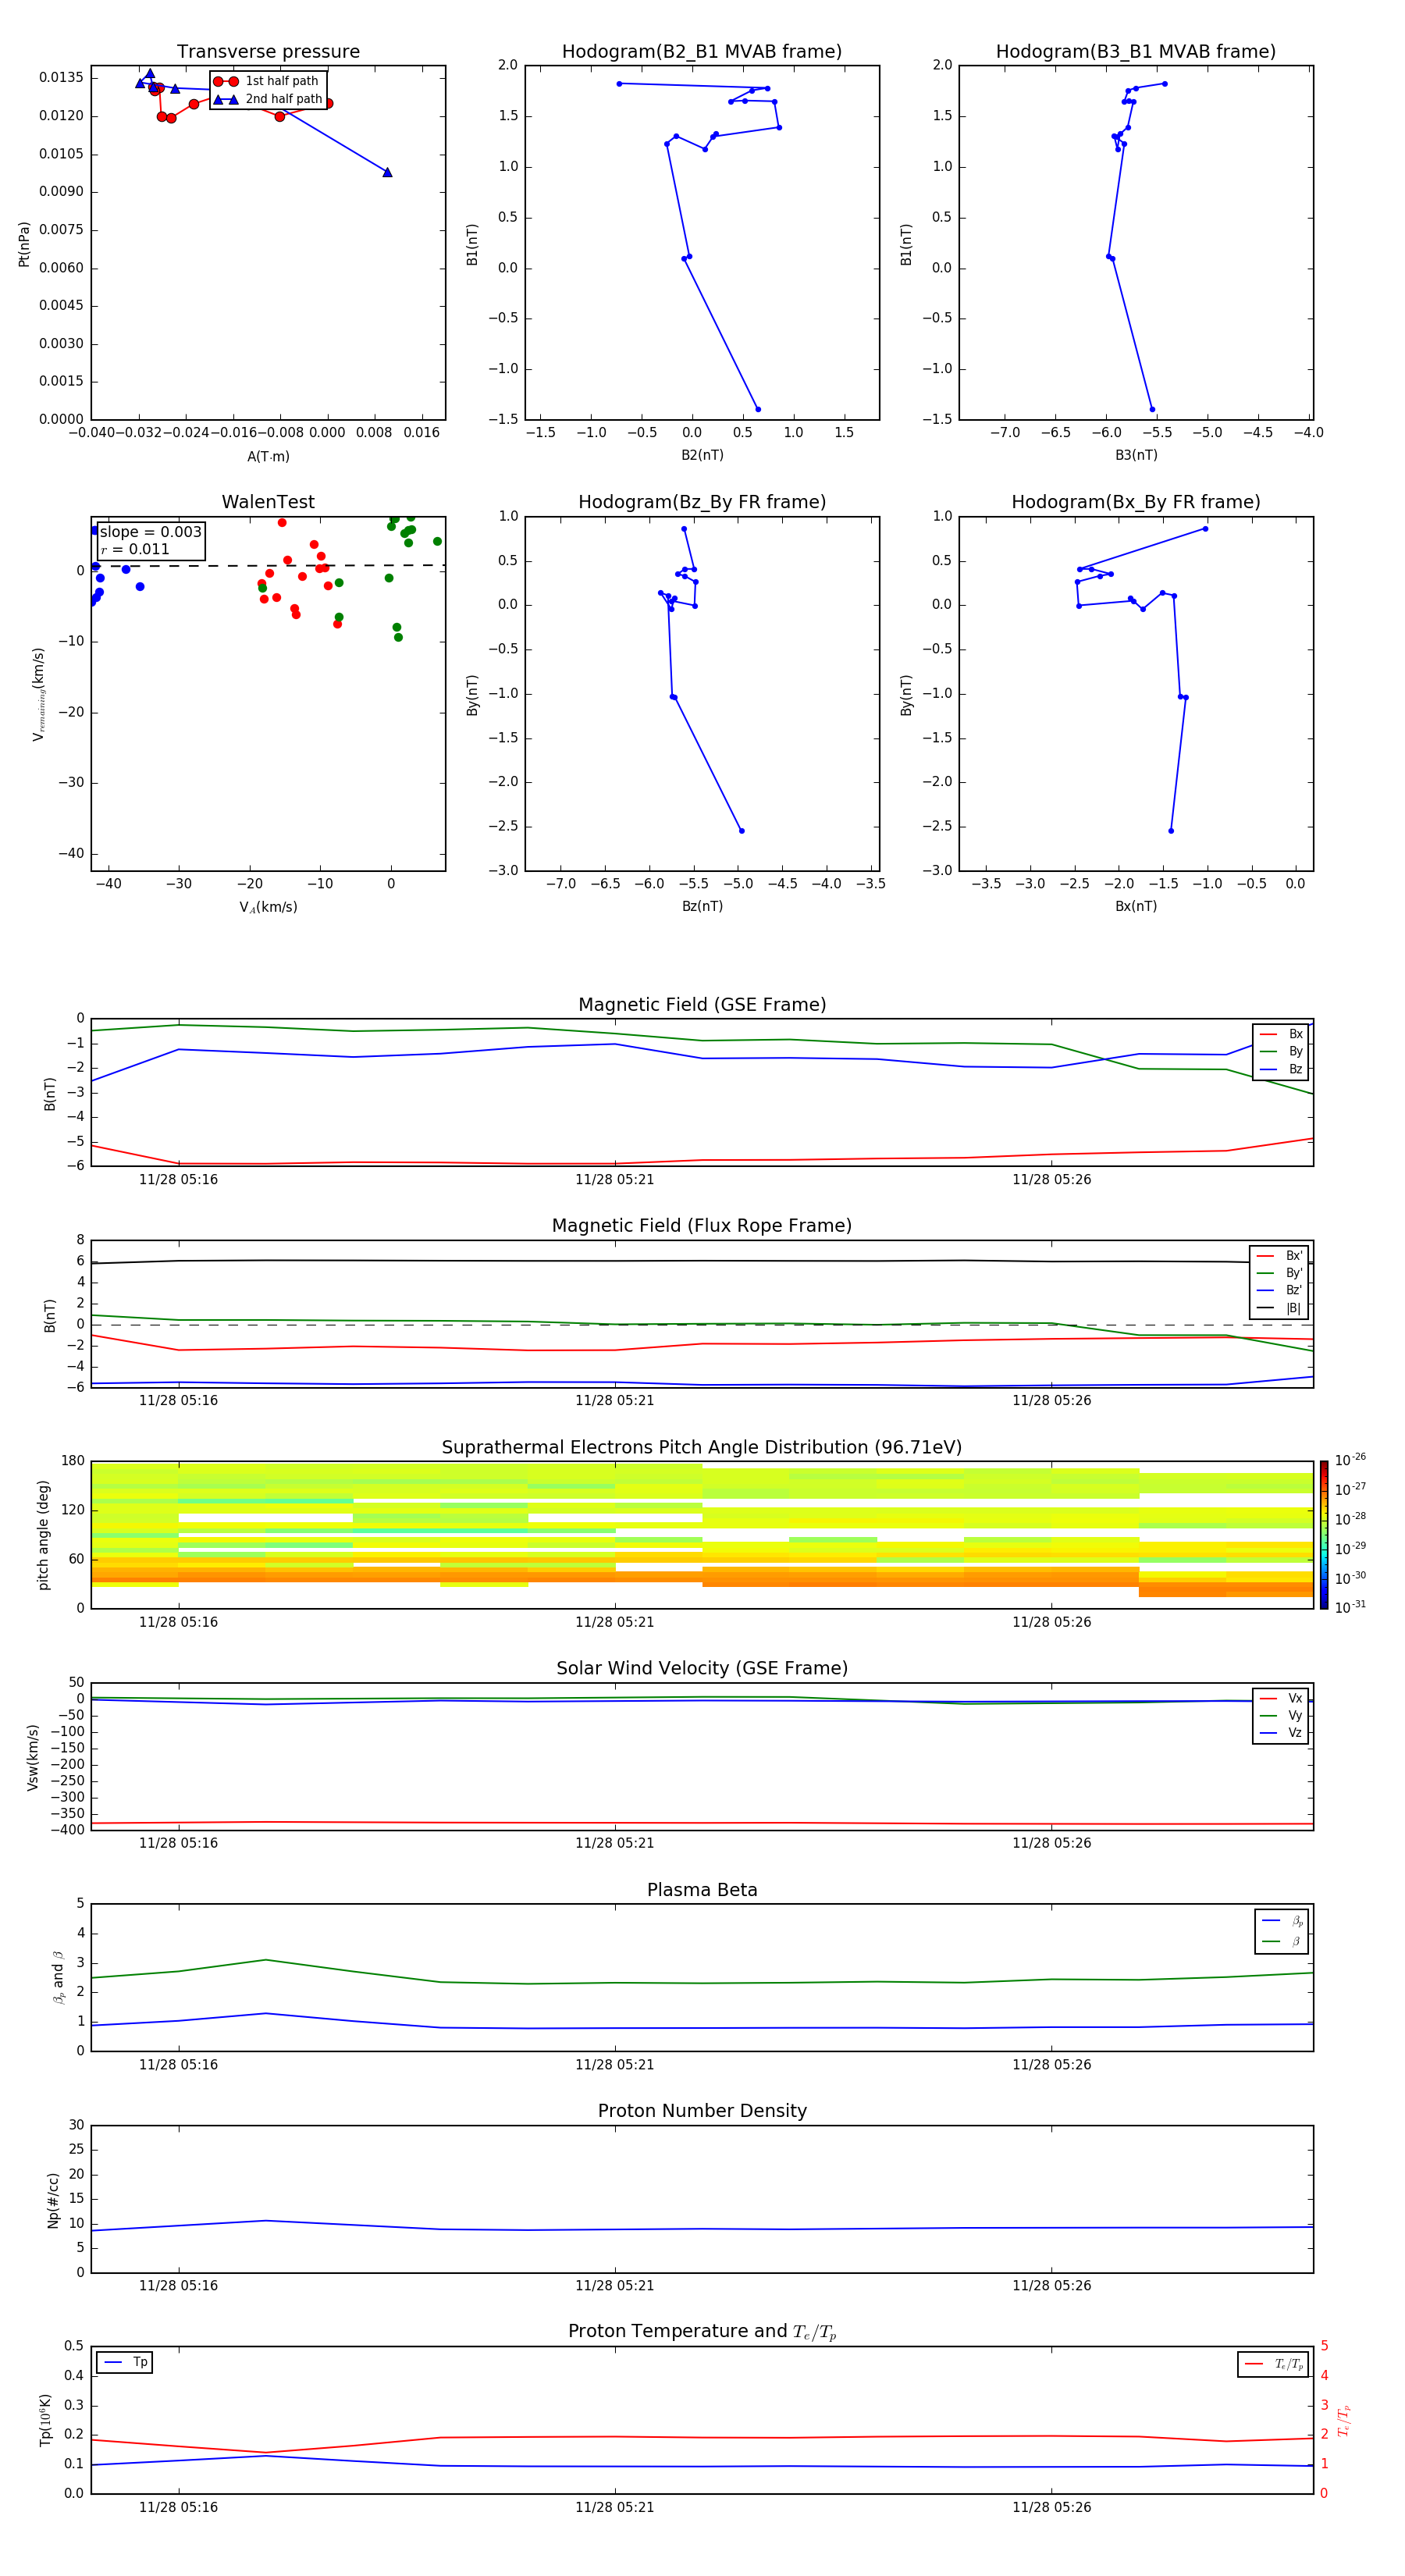
Task: Click the |B| legend entry in Flux Rope plot
Action: [1280, 1308]
